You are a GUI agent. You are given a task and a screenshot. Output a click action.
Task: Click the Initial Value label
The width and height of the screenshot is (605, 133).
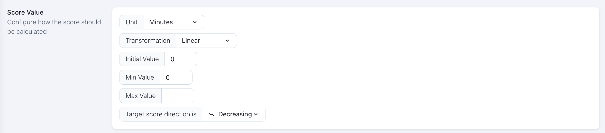tap(142, 59)
